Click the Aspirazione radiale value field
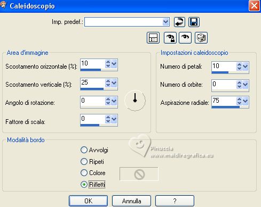This screenshot has height=207, width=261. tap(224, 101)
